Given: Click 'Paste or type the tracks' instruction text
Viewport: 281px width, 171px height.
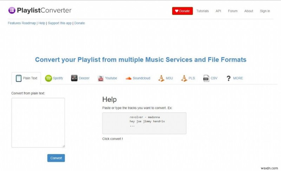Looking at the screenshot, I should pyautogui.click(x=137, y=108).
